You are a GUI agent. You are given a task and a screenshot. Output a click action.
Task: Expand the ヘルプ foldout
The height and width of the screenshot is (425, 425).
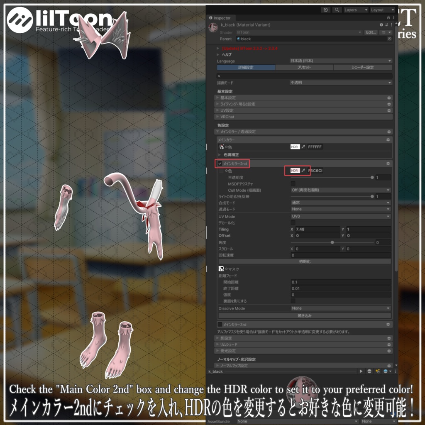(x=217, y=54)
